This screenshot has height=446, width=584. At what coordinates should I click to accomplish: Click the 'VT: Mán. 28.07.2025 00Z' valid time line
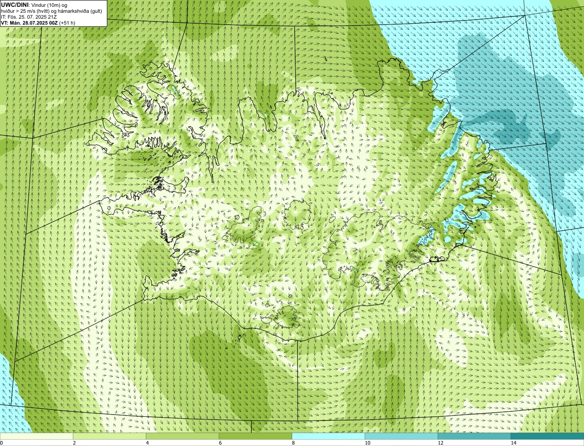coord(38,23)
